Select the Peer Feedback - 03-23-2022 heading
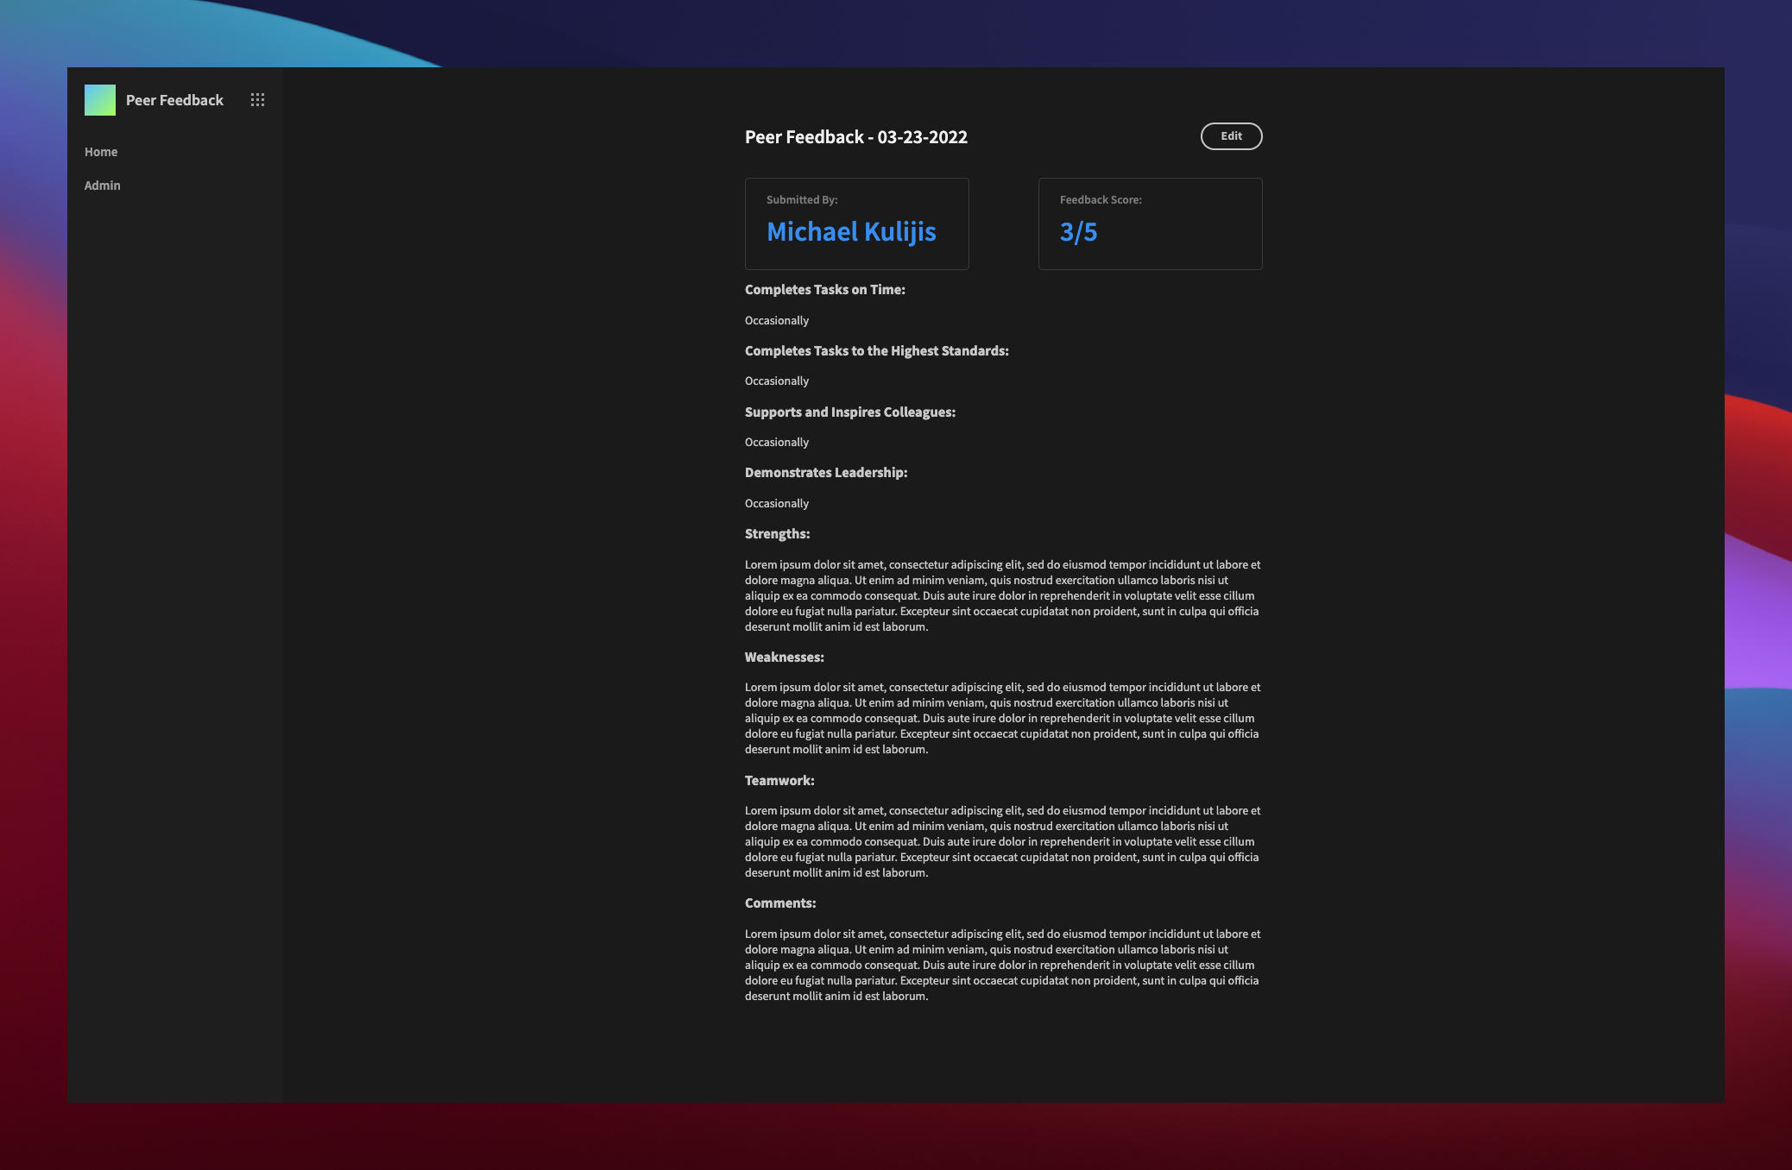 click(856, 136)
